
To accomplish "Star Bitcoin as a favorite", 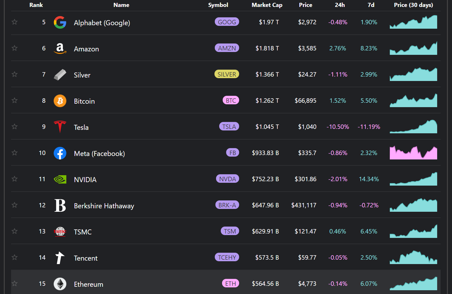I will 15,101.
